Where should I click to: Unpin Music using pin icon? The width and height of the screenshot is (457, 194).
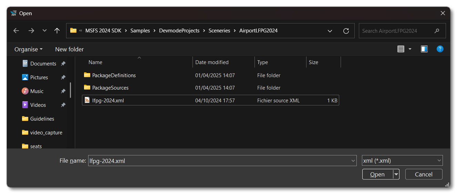pyautogui.click(x=63, y=91)
